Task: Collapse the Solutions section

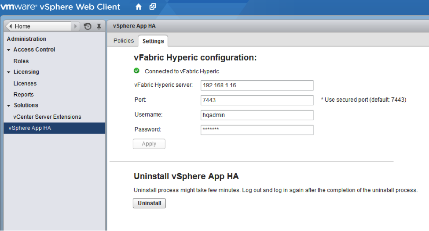Action: (x=8, y=106)
